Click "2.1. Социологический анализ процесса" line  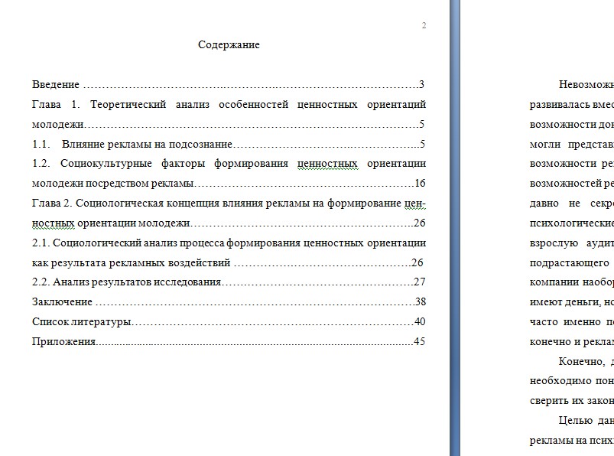(229, 243)
